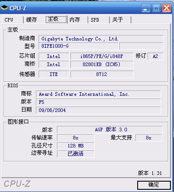Open the 缓存 tab
Viewport: 174px width, 192px height.
coord(34,20)
